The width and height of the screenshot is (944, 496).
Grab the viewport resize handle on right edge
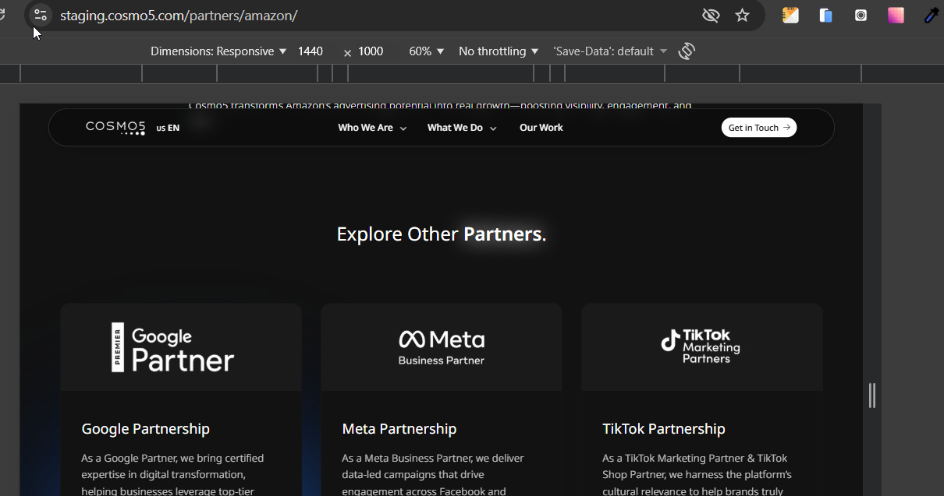(x=872, y=396)
